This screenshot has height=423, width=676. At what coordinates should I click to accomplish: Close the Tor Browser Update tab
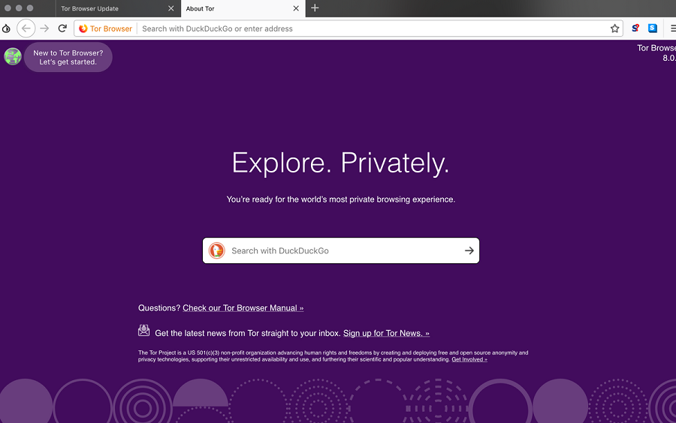pos(171,8)
